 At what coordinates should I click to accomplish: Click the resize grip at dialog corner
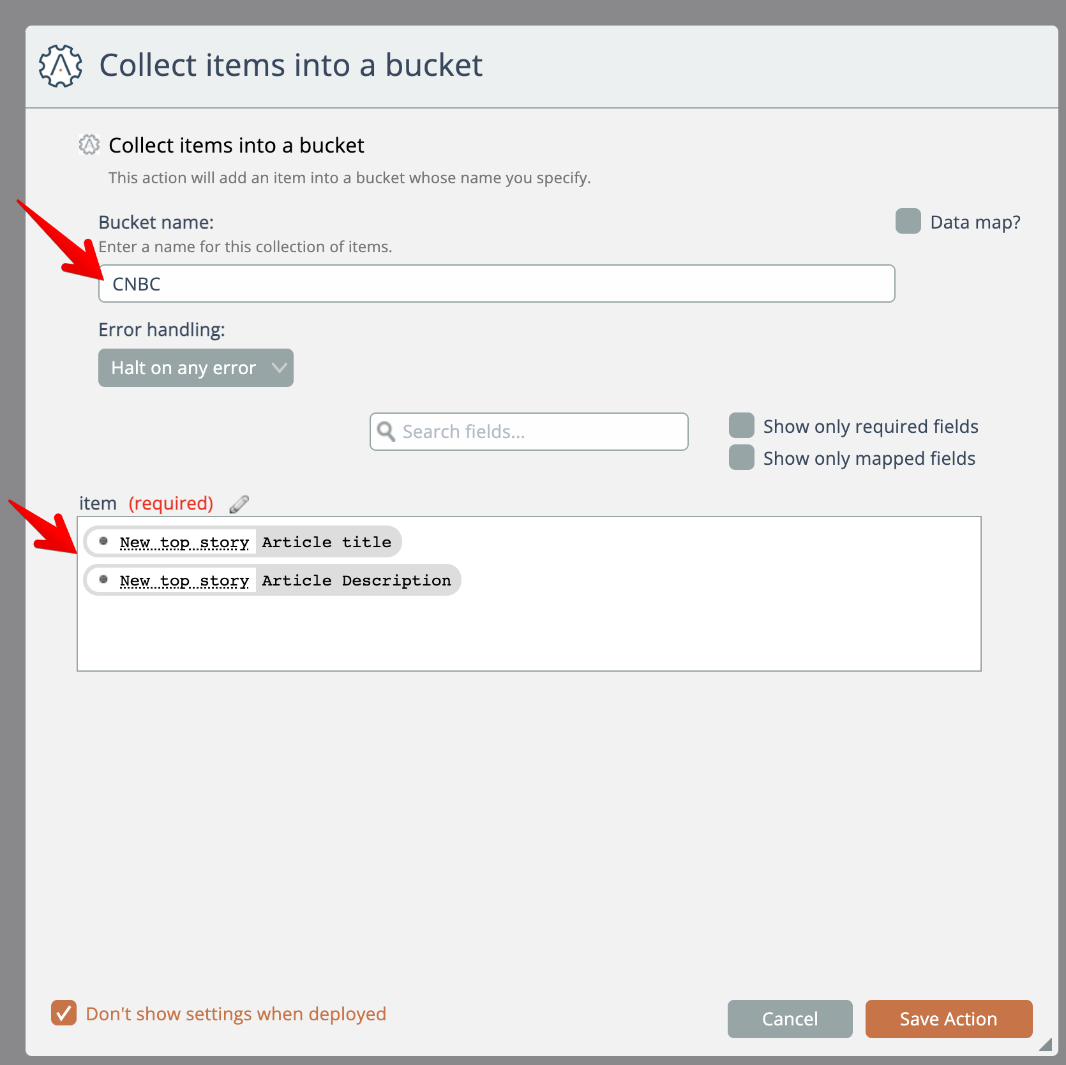pos(1045,1044)
